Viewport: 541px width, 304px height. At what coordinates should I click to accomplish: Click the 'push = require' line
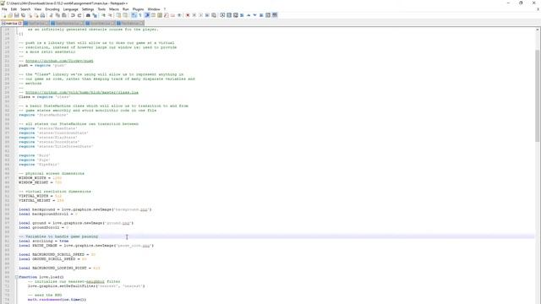[42, 65]
